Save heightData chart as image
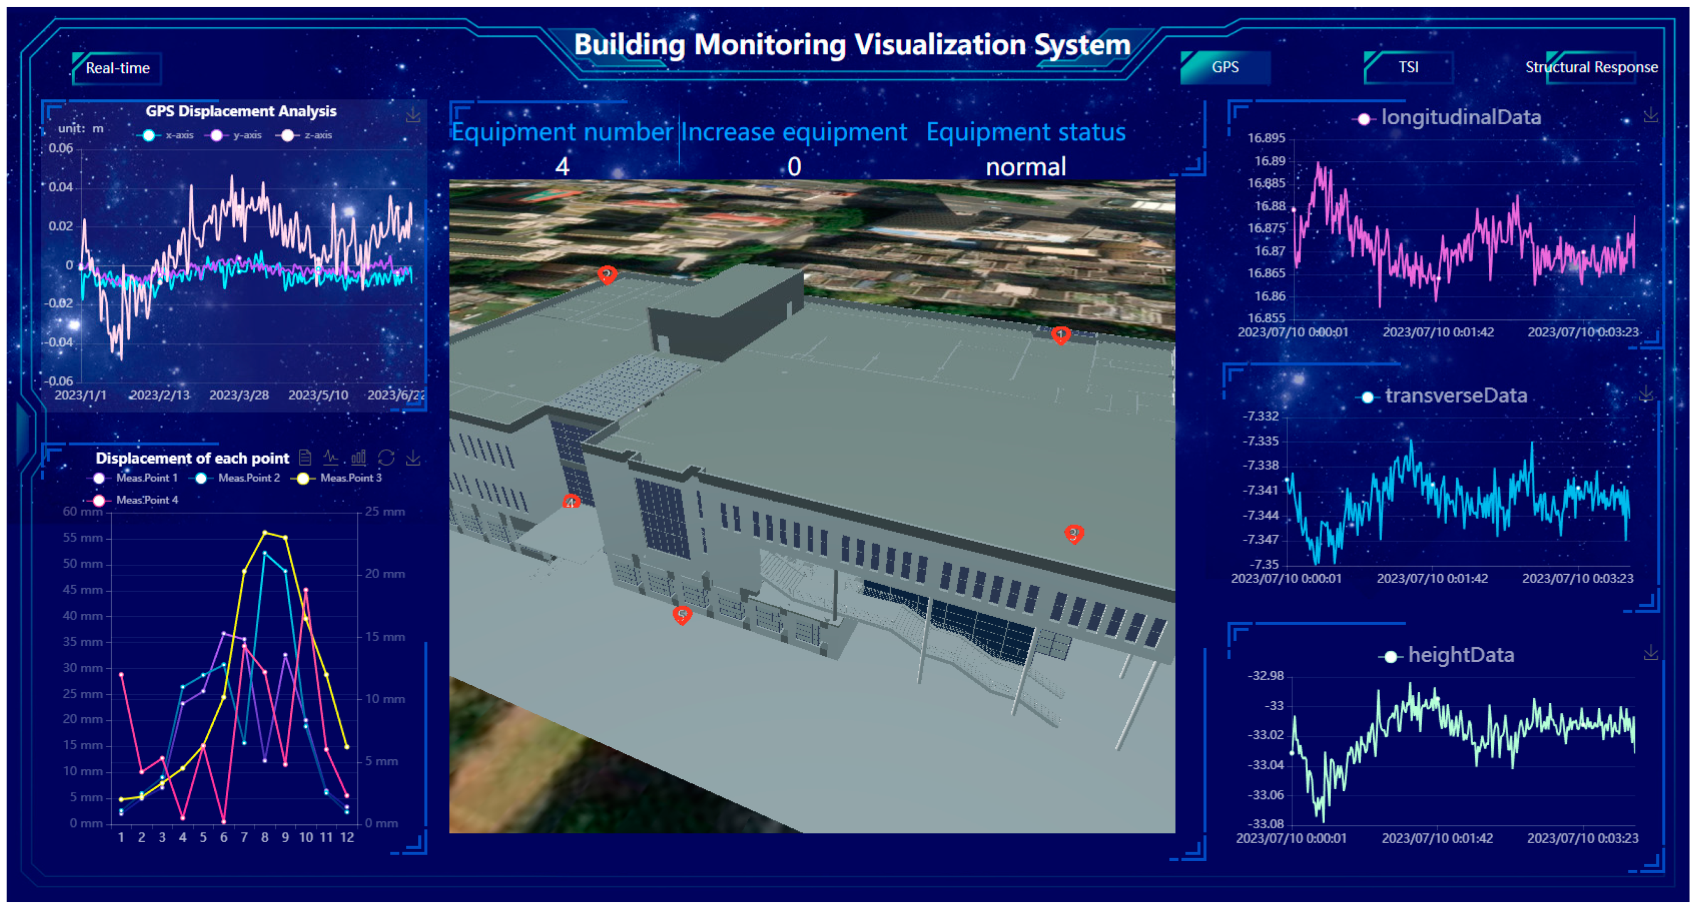Image resolution: width=1695 pixels, height=909 pixels. coord(1650,652)
